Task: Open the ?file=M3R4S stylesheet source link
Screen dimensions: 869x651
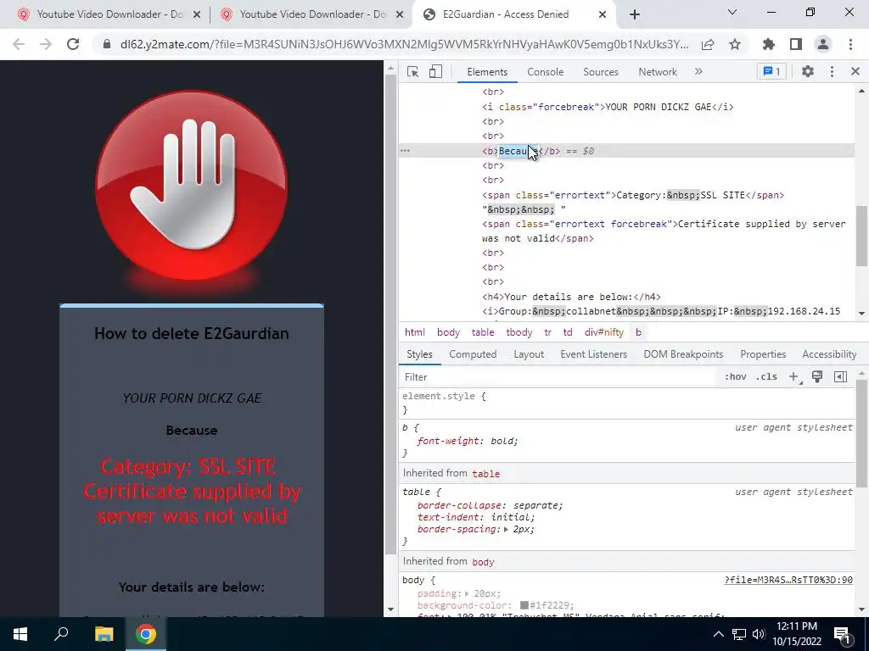Action: click(x=788, y=580)
